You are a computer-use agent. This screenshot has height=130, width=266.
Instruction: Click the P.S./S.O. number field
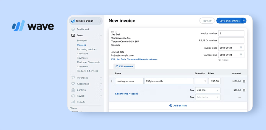231,40
